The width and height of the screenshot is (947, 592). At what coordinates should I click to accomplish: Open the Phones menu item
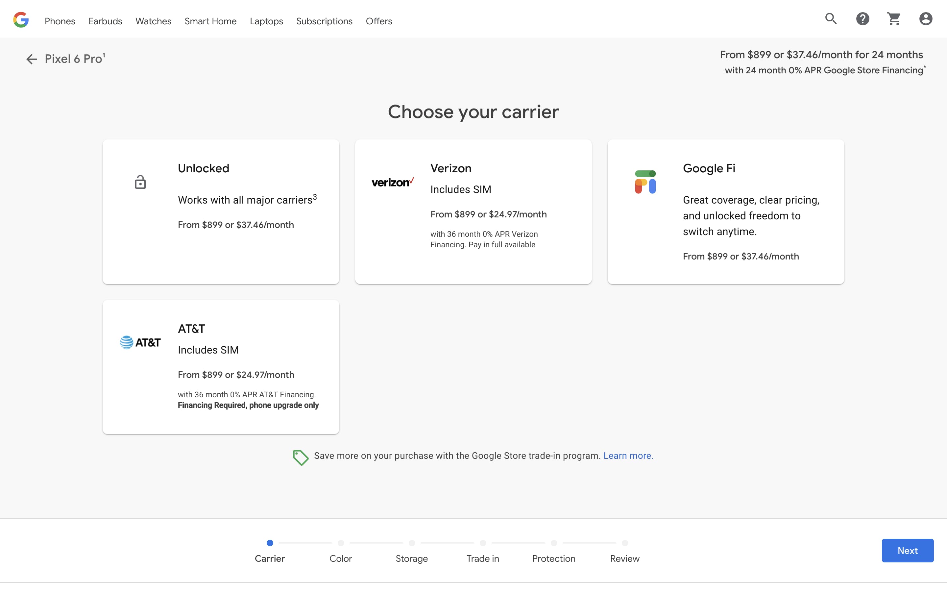60,21
